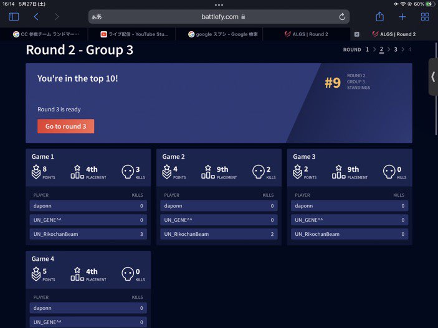Click the 4th placement in Game 4
The image size is (438, 328).
92,271
